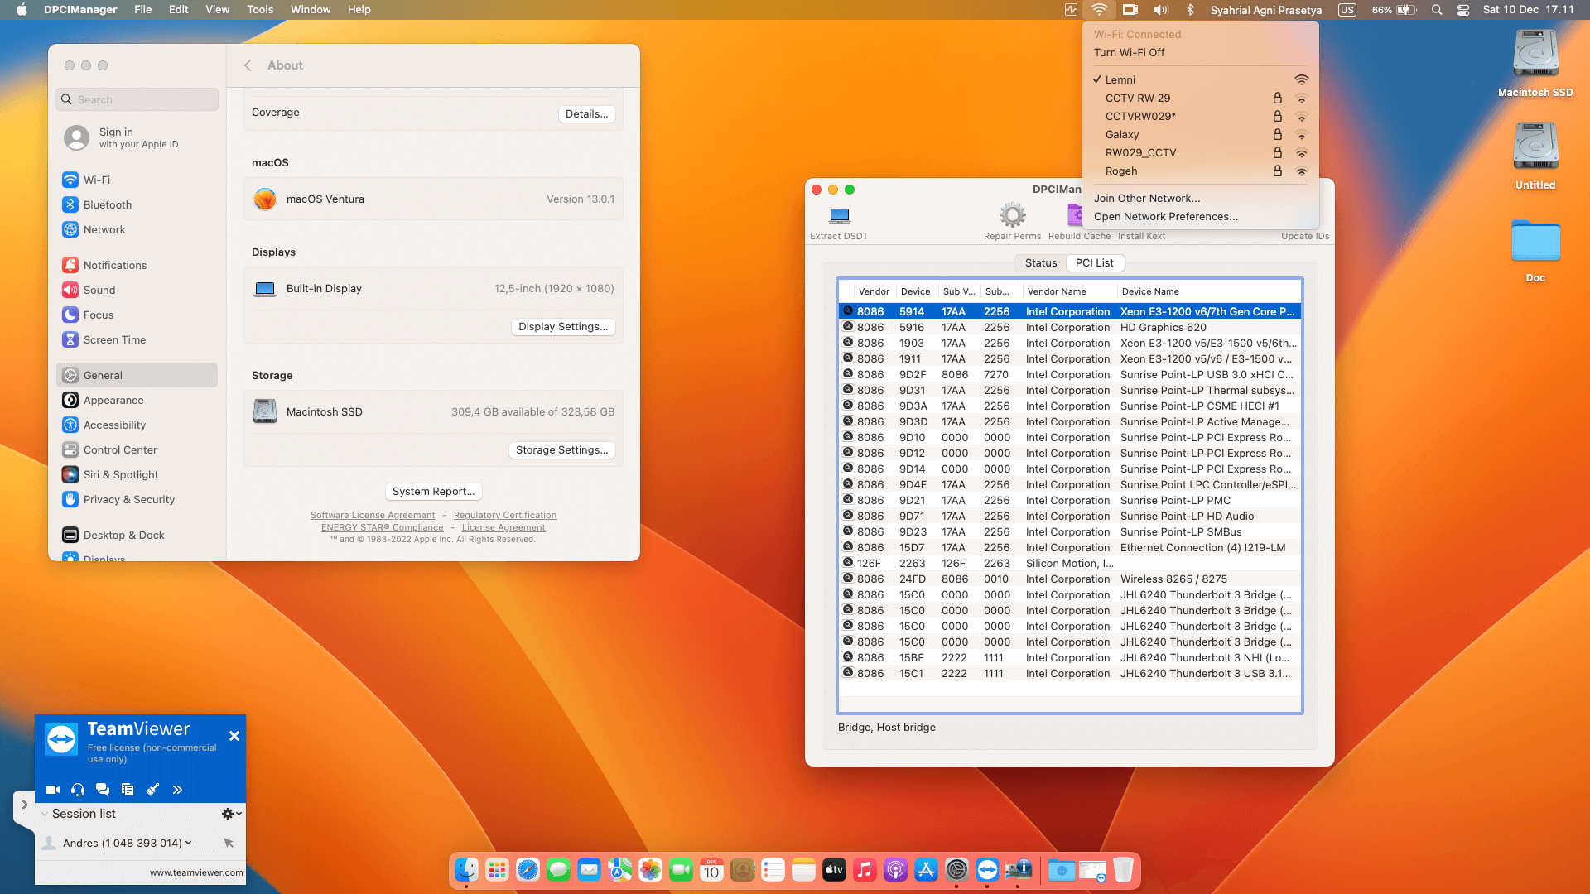Image resolution: width=1590 pixels, height=894 pixels.
Task: Open Software License Agreement link
Action: pos(372,515)
